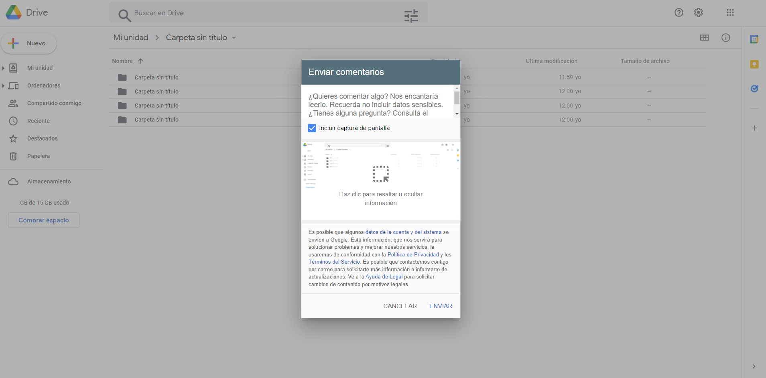Click Mi unidad breadcrumb
Screen dimensions: 766x378
131,38
